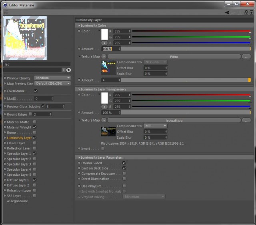Viewport: 256px width, 225px height.
Task: Open the Filtro texture bar
Action: pyautogui.click(x=174, y=57)
